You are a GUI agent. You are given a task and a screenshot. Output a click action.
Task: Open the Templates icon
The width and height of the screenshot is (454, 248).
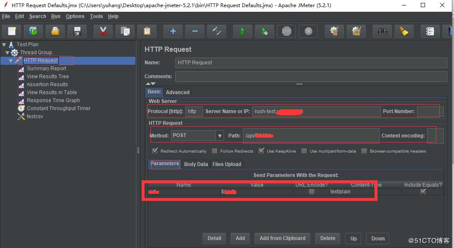(33, 31)
